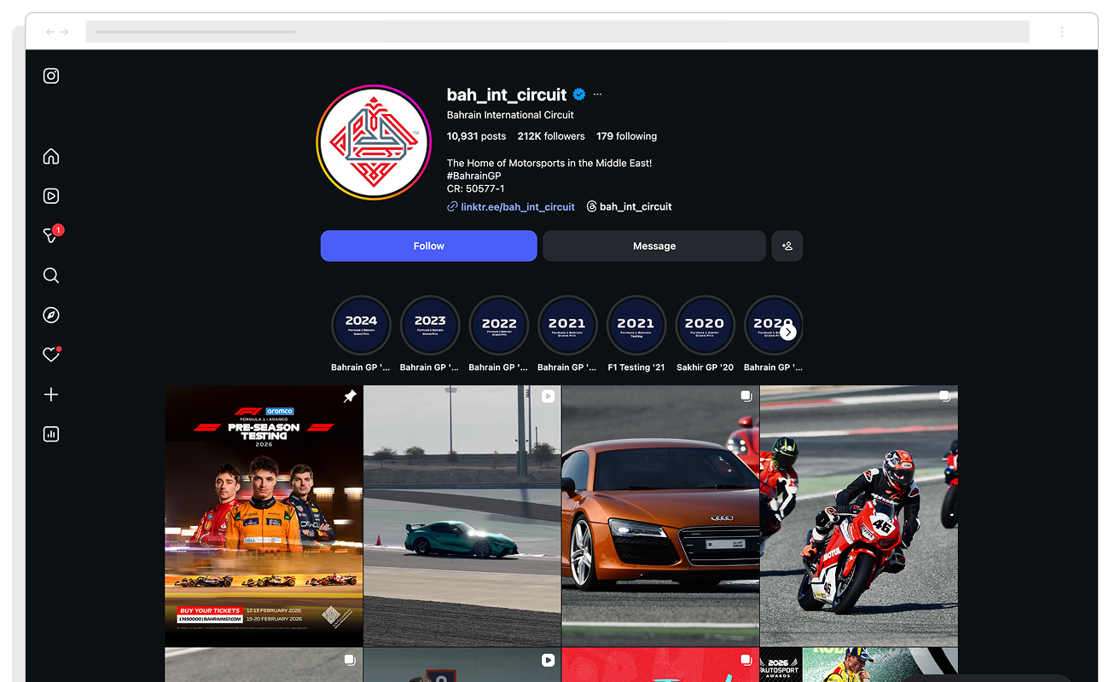Open the Bahrain GP '24 story highlight
1109x682 pixels.
(x=361, y=325)
